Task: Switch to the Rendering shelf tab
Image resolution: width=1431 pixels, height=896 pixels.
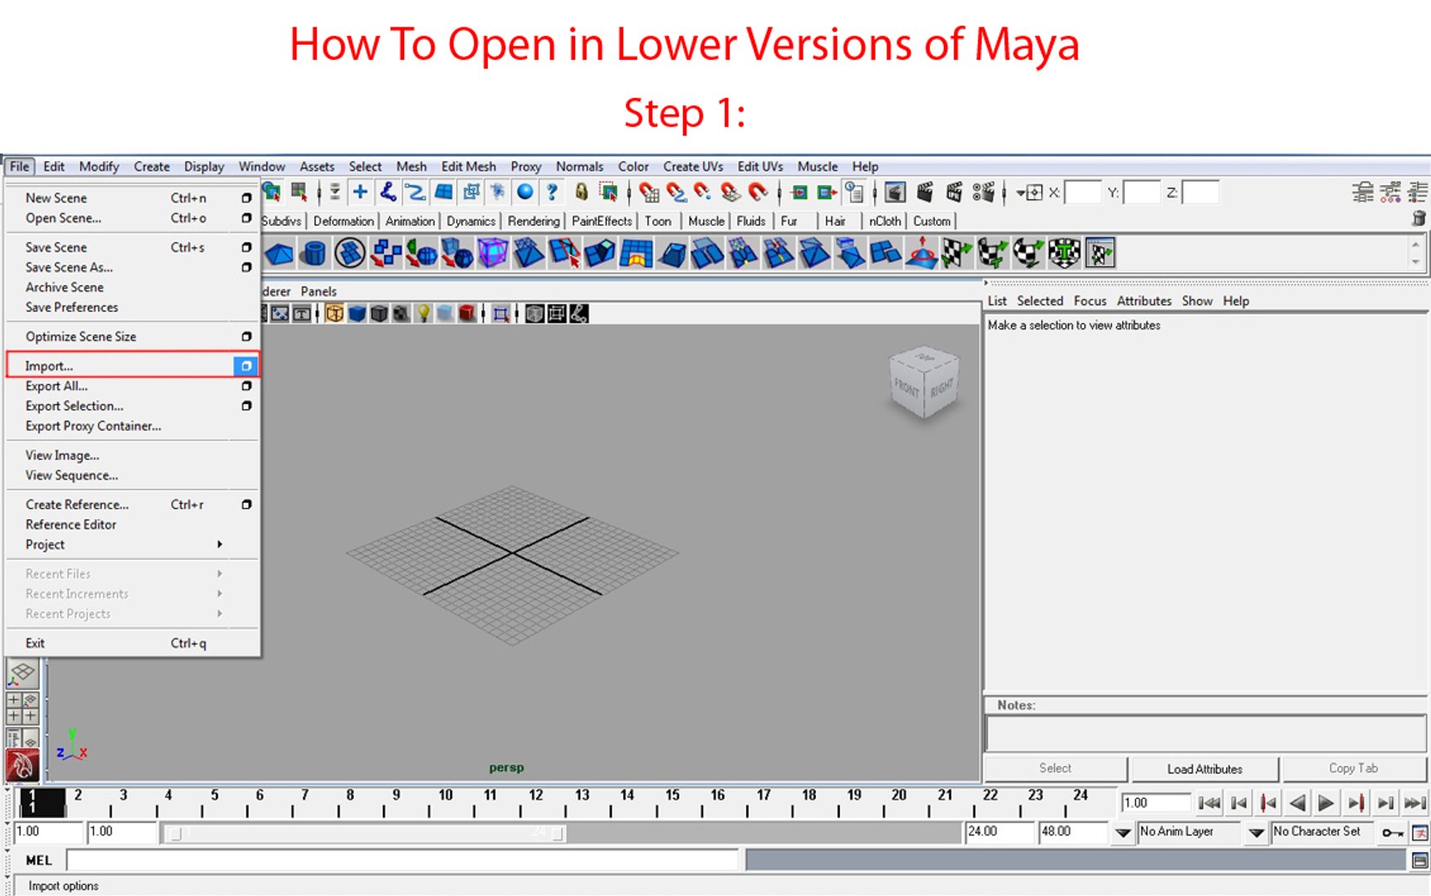Action: tap(534, 221)
